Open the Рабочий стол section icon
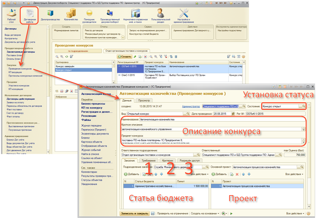The height and width of the screenshot is (219, 316). pos(12,15)
